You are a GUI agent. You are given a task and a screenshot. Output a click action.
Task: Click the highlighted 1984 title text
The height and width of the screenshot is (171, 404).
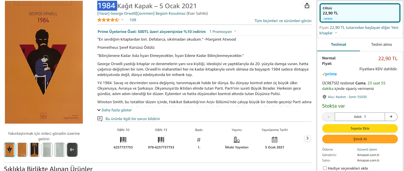(x=107, y=6)
